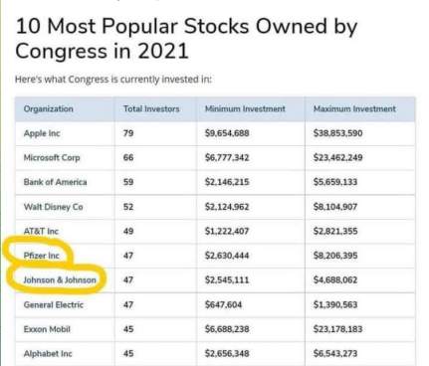429x366 pixels.
Task: Choose the AT&T Inc entry
Action: [41, 231]
